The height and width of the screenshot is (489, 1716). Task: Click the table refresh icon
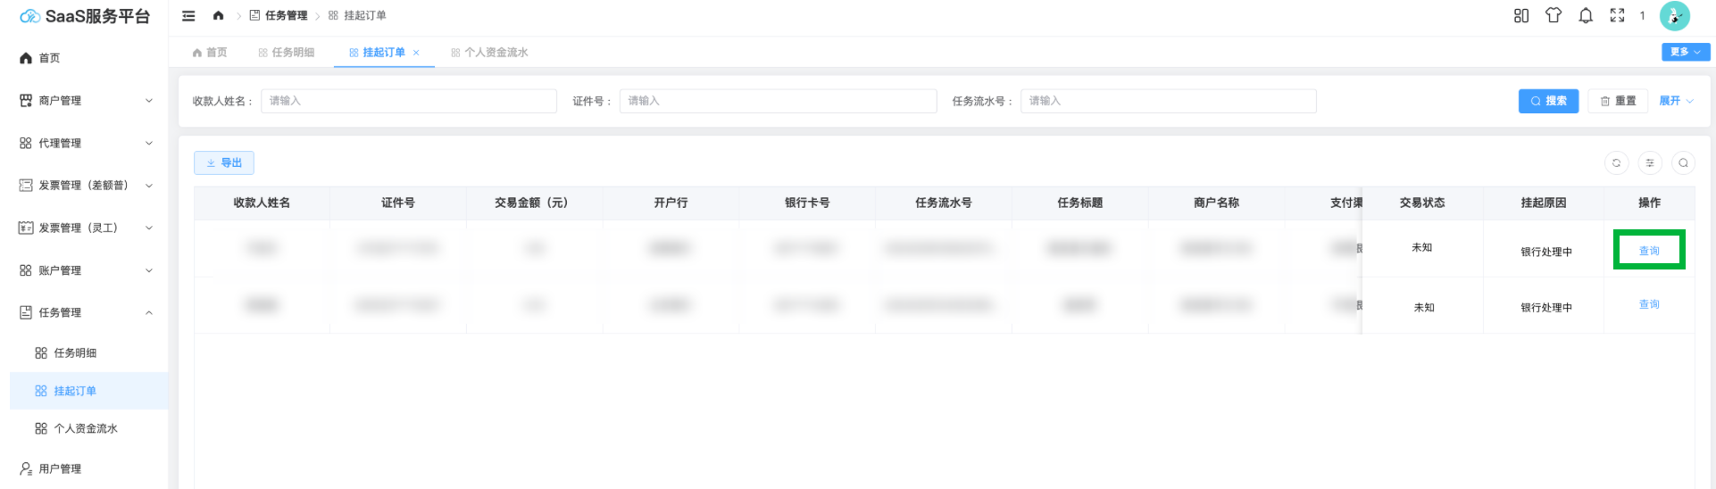point(1616,163)
